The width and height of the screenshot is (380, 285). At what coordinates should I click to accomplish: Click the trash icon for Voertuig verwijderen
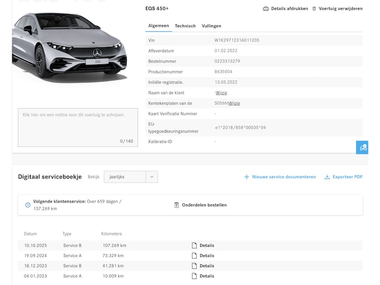[x=315, y=9]
